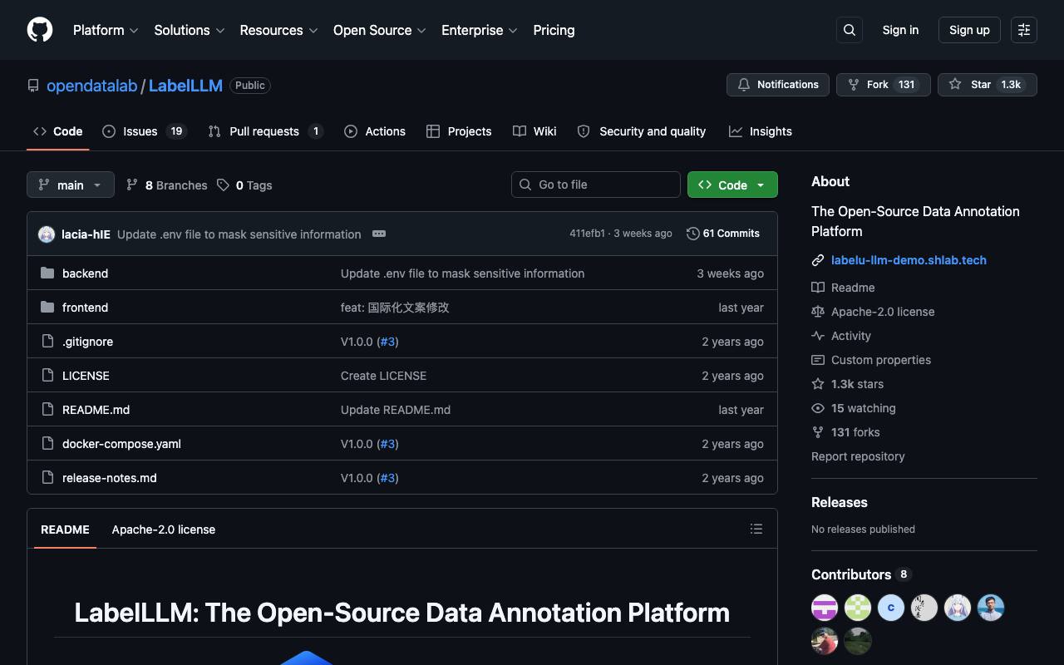This screenshot has width=1064, height=665.
Task: Open the green Code dropdown button
Action: click(x=732, y=185)
